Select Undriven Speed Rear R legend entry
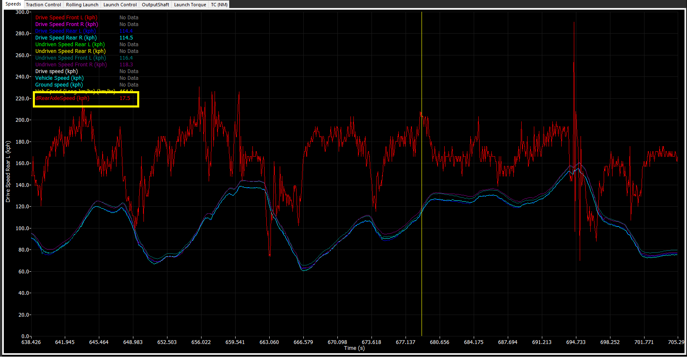 tap(70, 51)
